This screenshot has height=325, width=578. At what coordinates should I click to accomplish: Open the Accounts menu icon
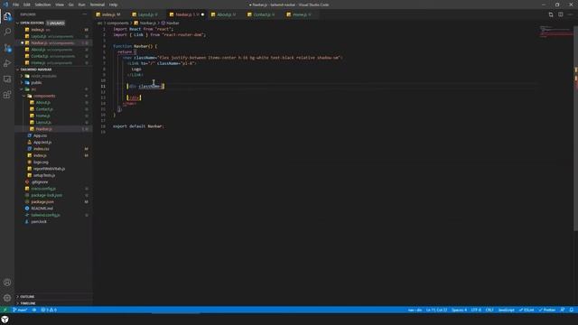(x=7, y=283)
